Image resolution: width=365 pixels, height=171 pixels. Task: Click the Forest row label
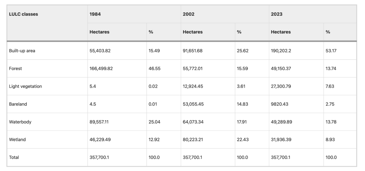[x=15, y=69]
